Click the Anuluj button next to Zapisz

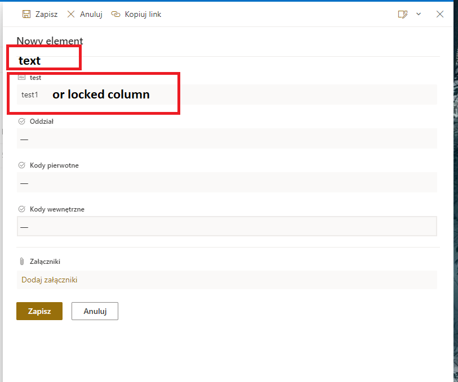pos(94,311)
